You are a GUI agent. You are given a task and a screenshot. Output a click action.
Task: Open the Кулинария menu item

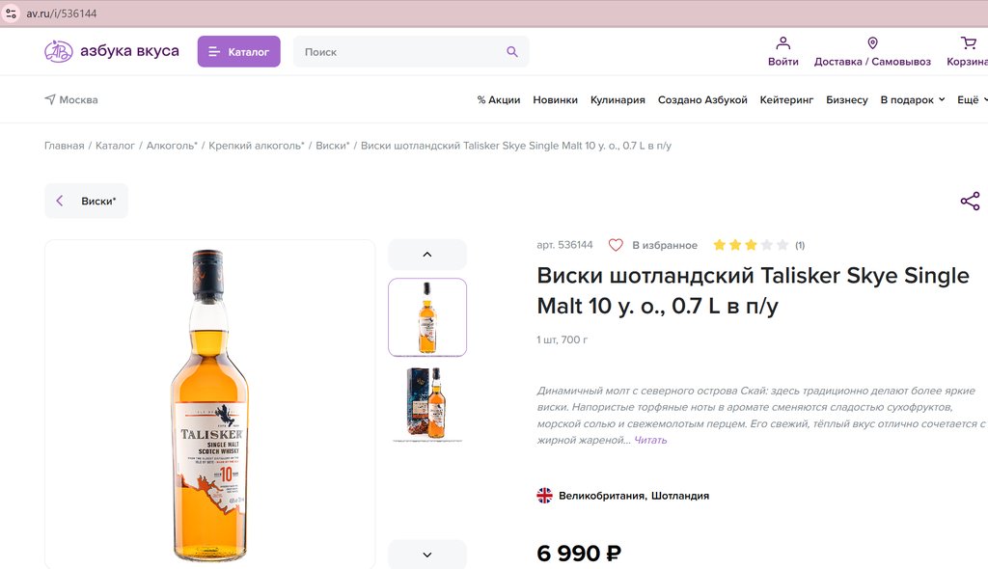[x=617, y=99]
